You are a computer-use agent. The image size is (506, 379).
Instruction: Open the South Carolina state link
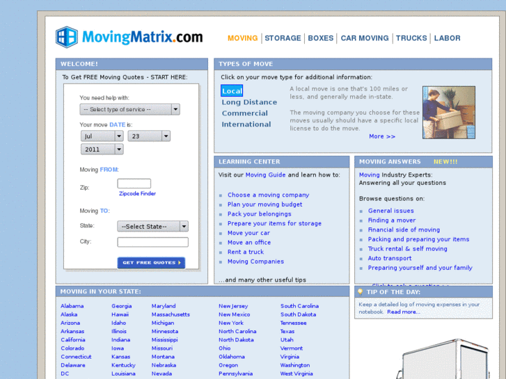[299, 306]
